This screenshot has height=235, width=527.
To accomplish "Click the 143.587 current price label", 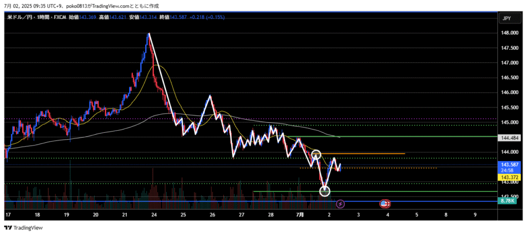I will (508, 165).
